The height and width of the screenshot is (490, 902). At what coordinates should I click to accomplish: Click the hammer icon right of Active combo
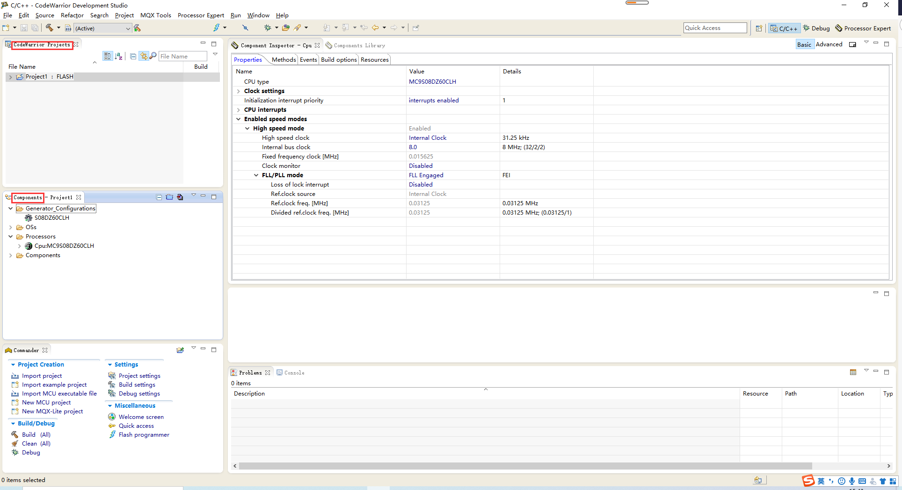pos(138,28)
